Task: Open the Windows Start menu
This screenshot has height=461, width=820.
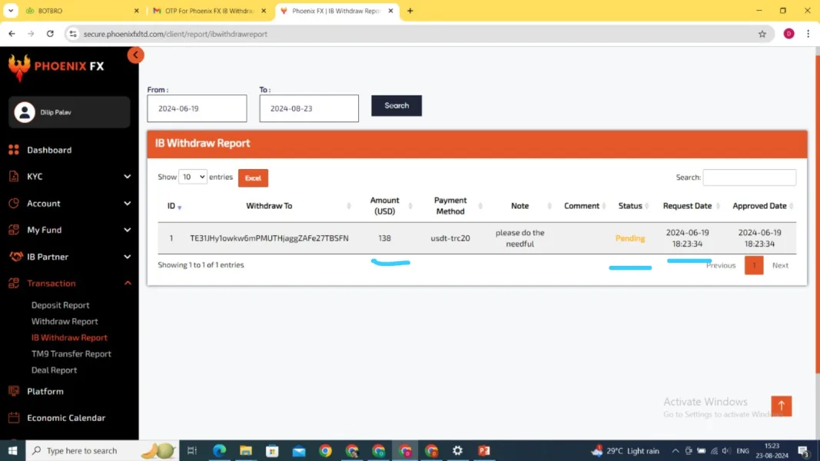Action: [x=12, y=450]
